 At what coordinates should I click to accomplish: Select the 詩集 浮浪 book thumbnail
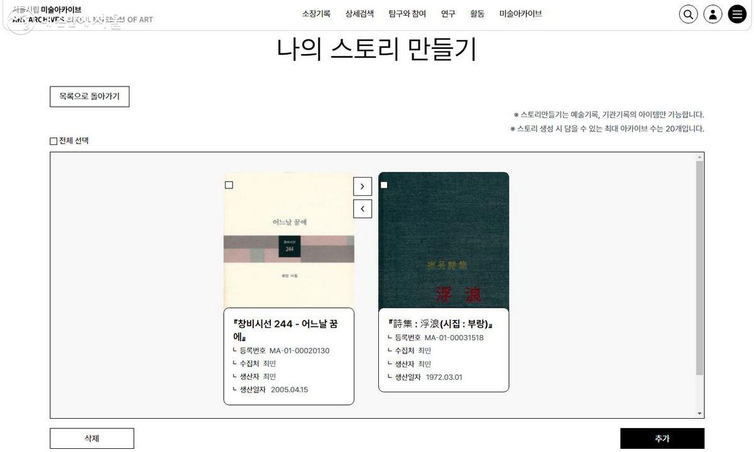[444, 241]
